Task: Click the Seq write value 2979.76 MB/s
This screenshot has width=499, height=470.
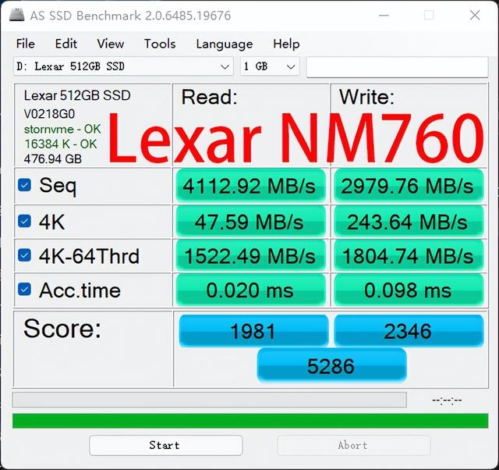Action: (x=409, y=186)
